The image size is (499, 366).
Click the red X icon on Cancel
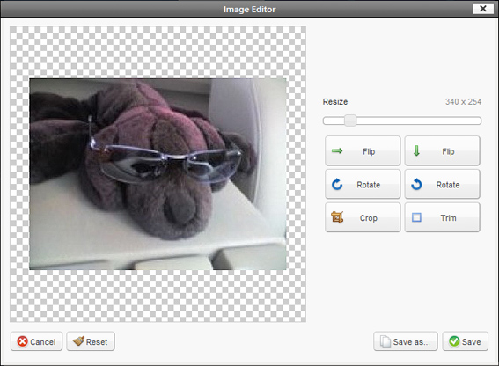tap(22, 341)
